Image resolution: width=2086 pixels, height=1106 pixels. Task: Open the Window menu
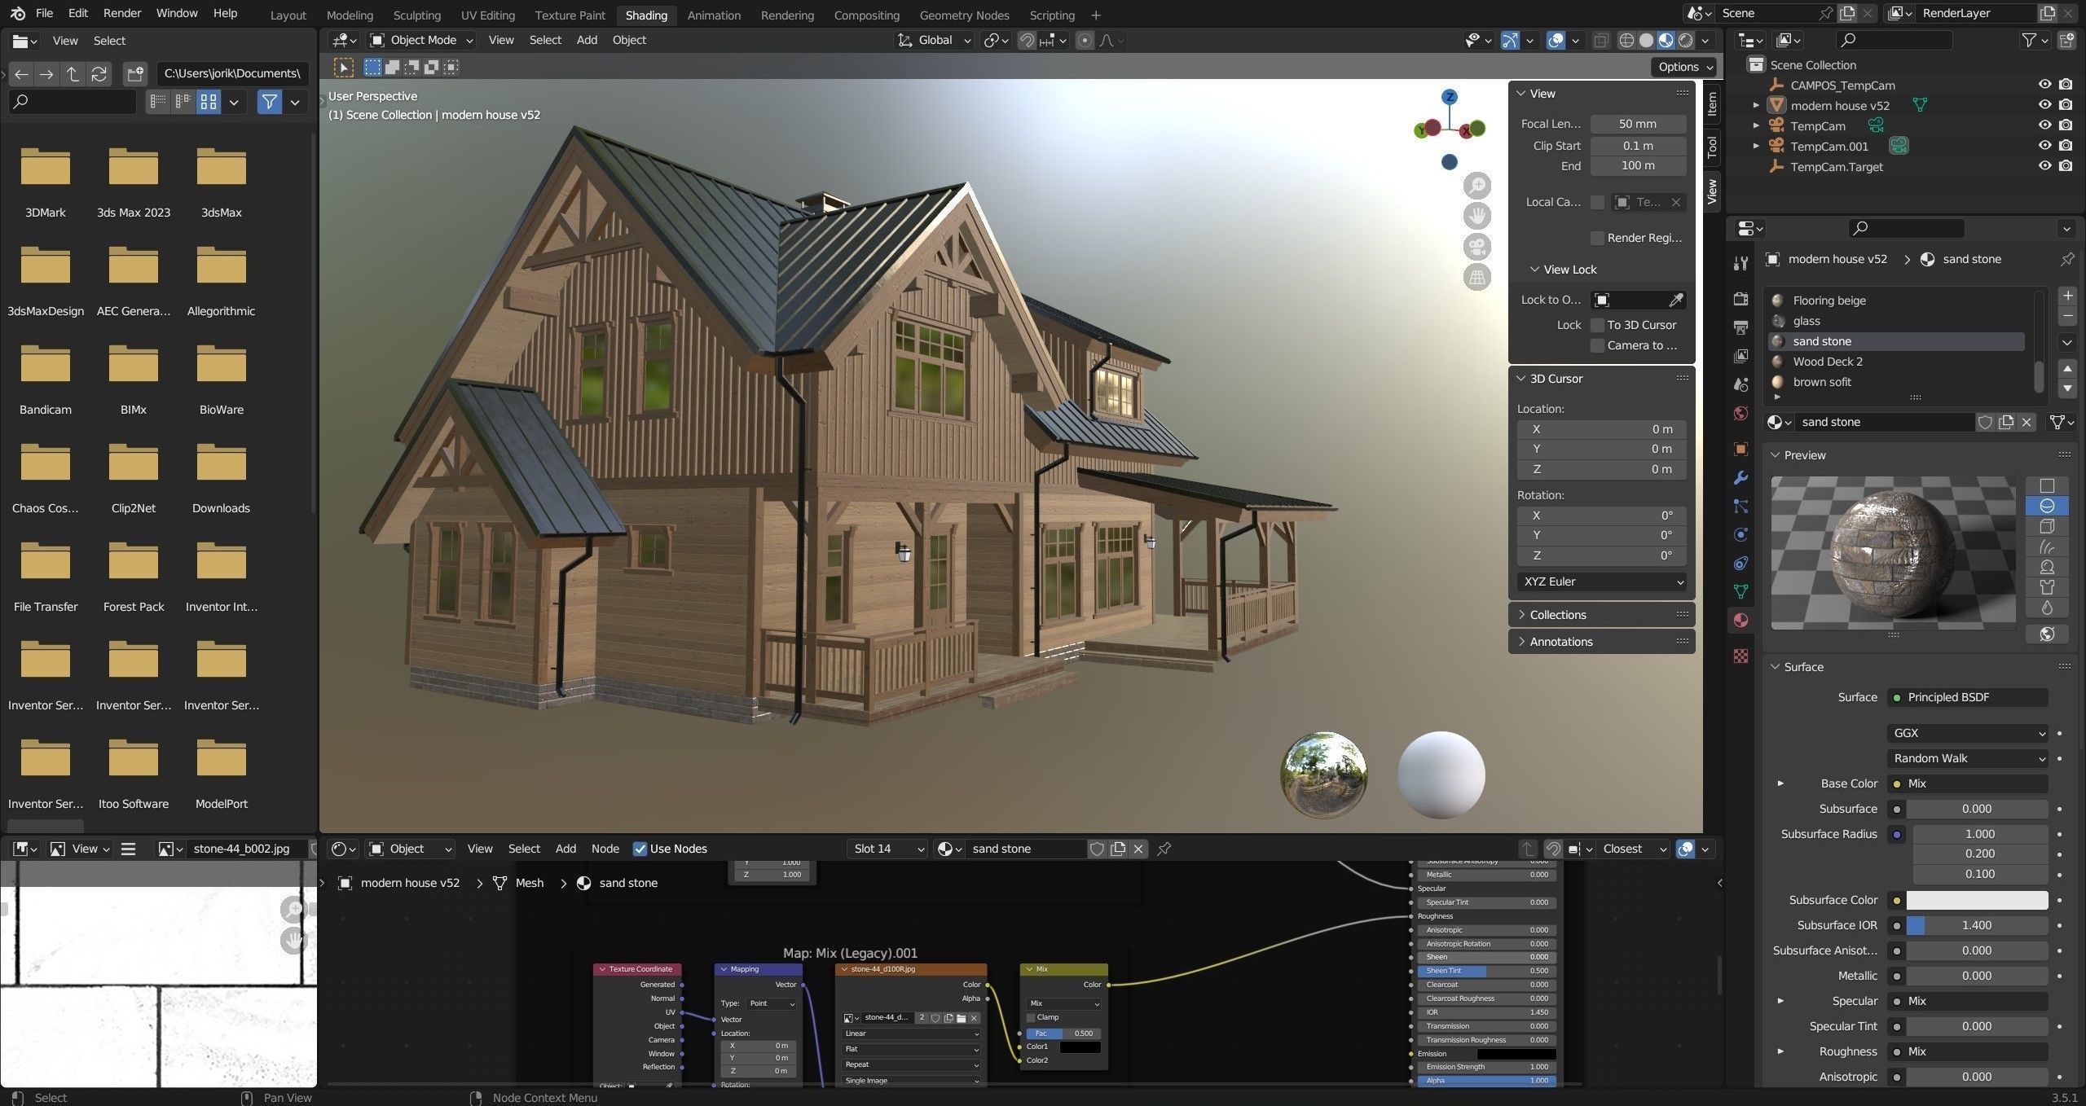pos(177,13)
